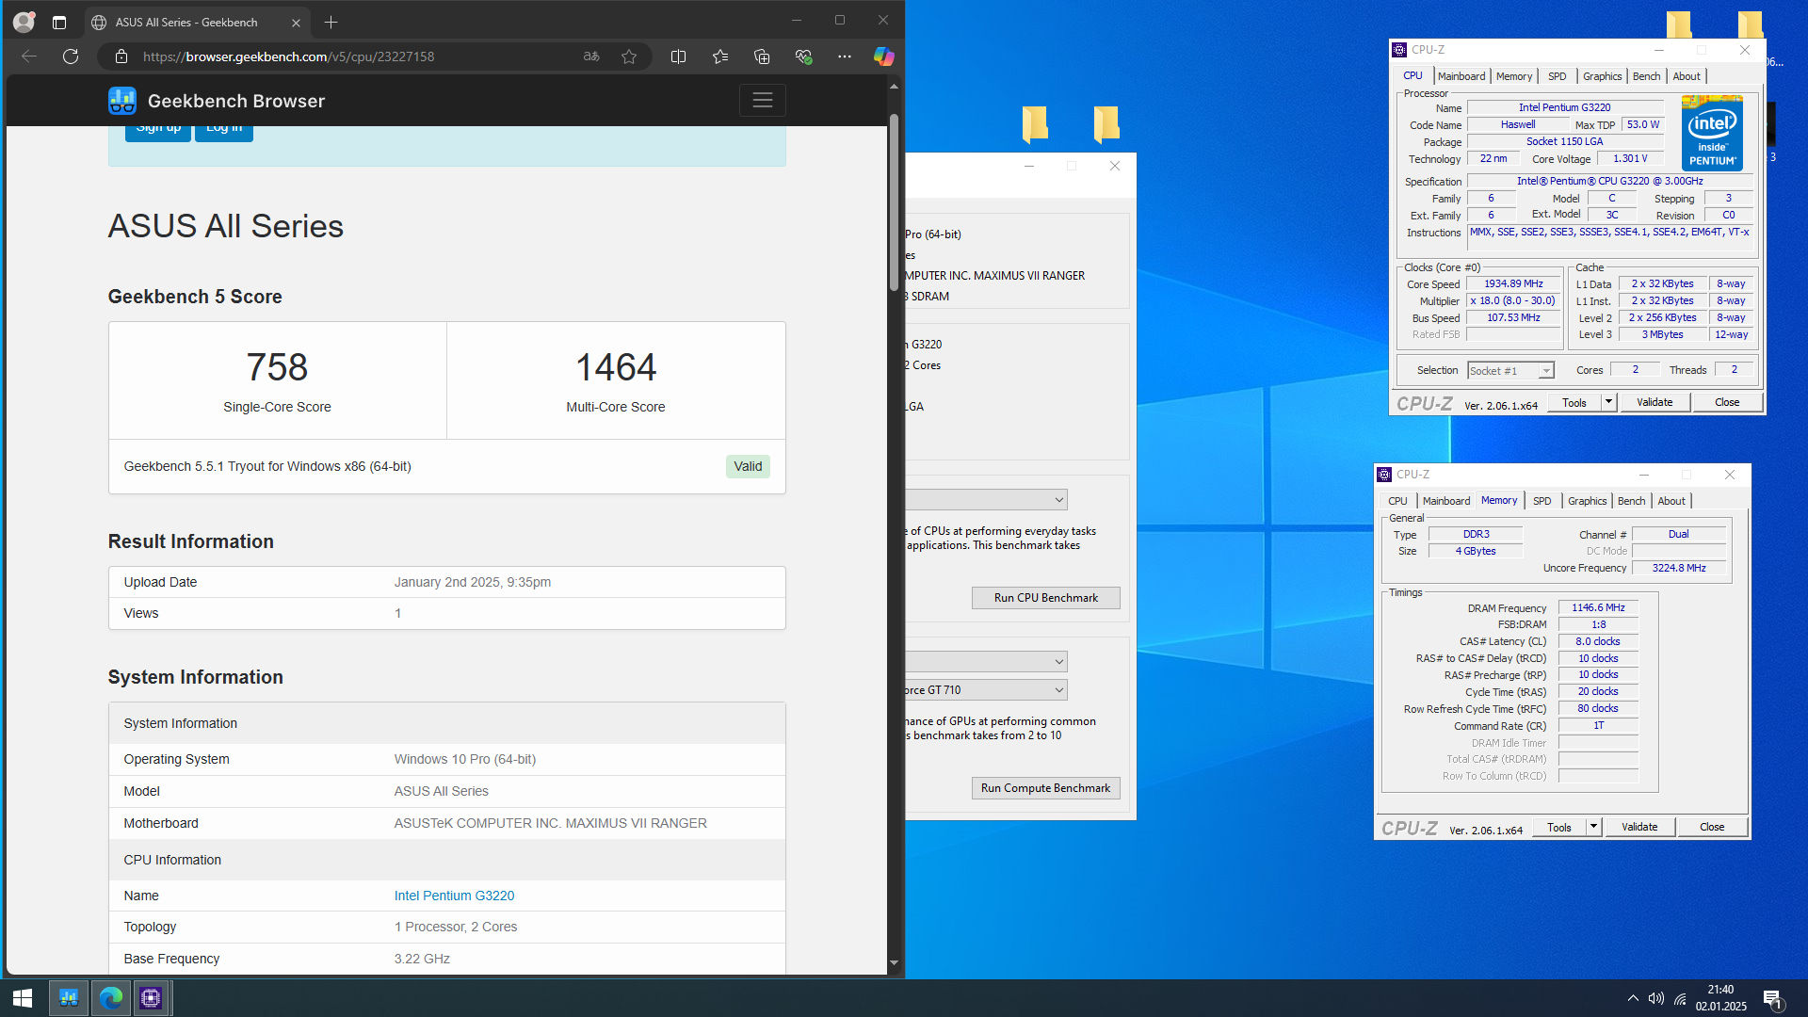Open Bench tab in top CPU-Z window

tap(1646, 76)
